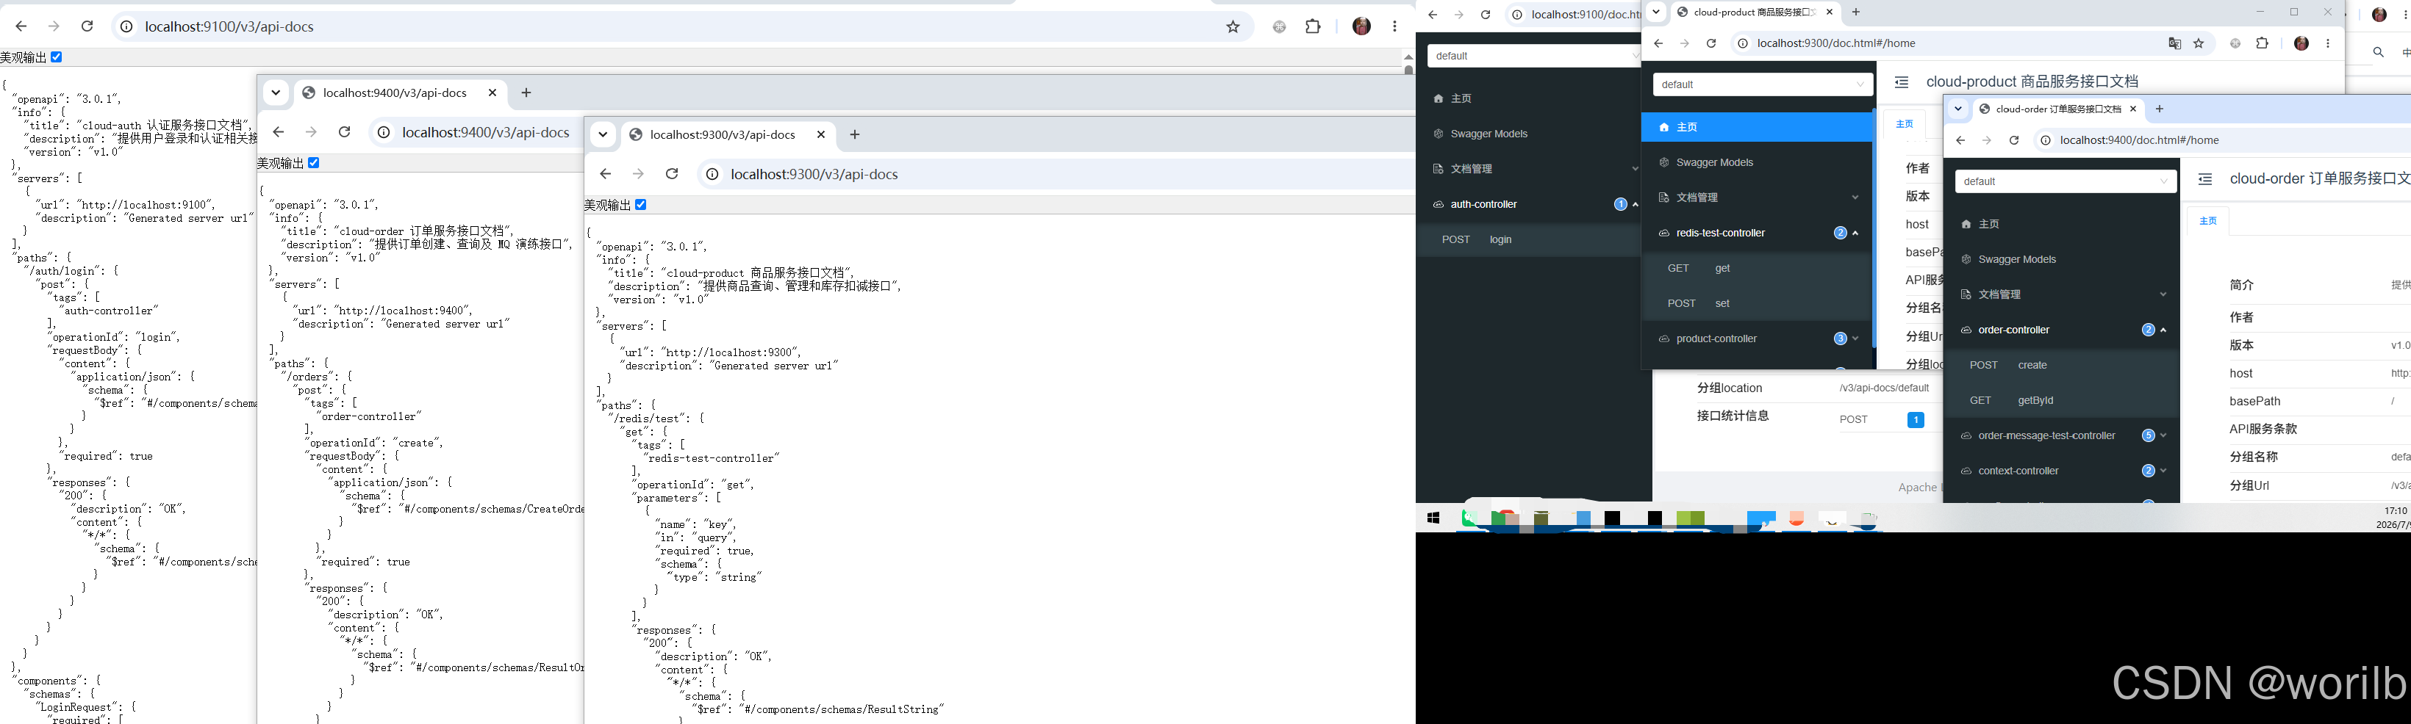This screenshot has height=724, width=2411.
Task: Open the default group dropdown in the cloud-product sidebar
Action: click(x=1763, y=84)
